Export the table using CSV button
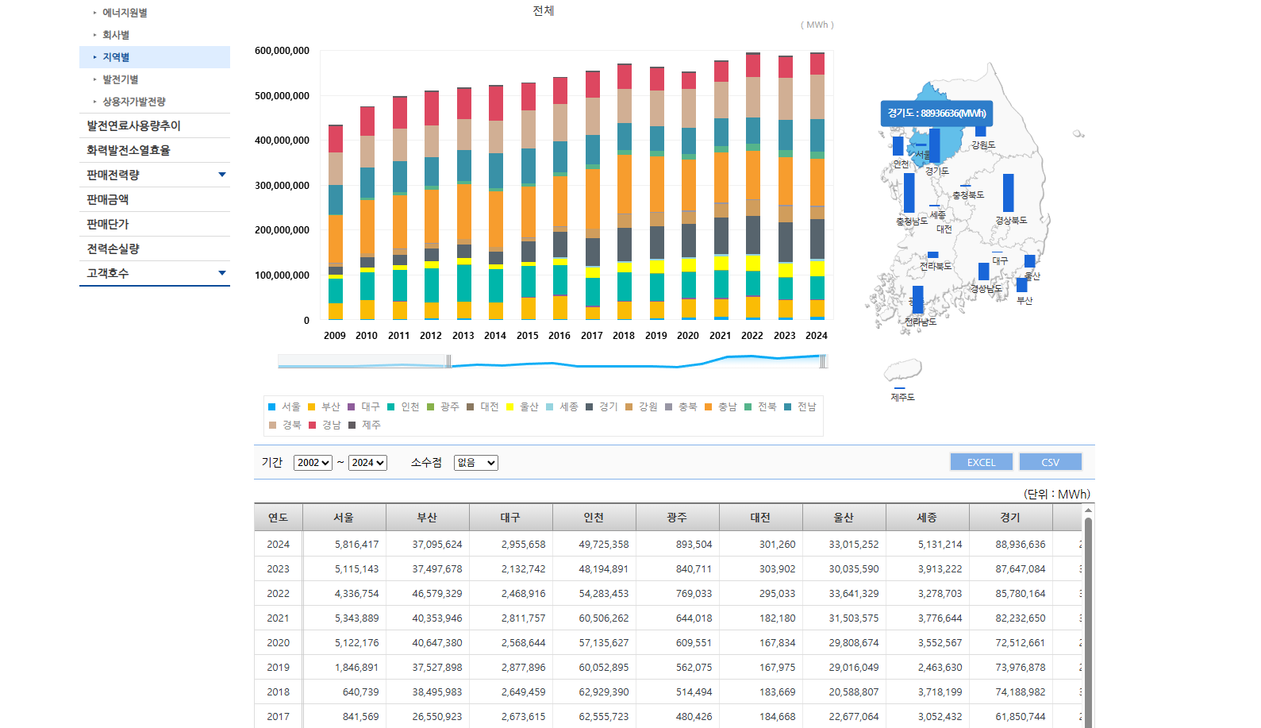 click(1050, 462)
